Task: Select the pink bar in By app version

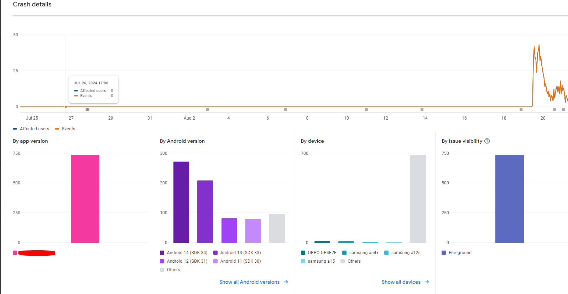Action: 85,199
